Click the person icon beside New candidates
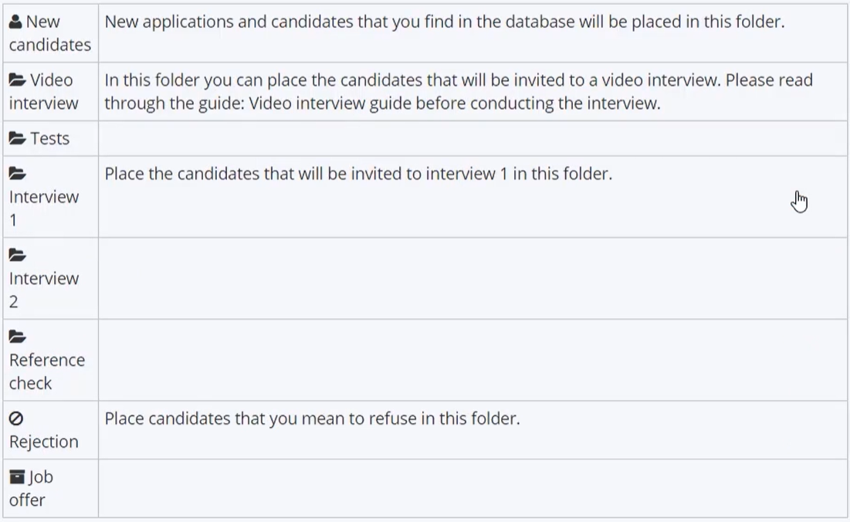 15,22
